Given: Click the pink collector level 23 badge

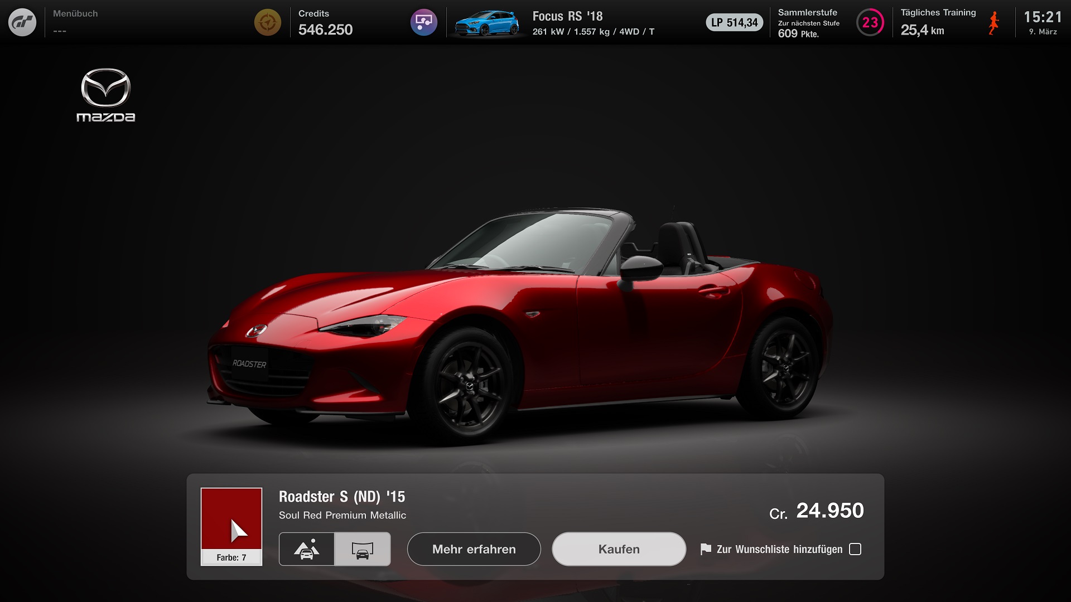Looking at the screenshot, I should (870, 23).
